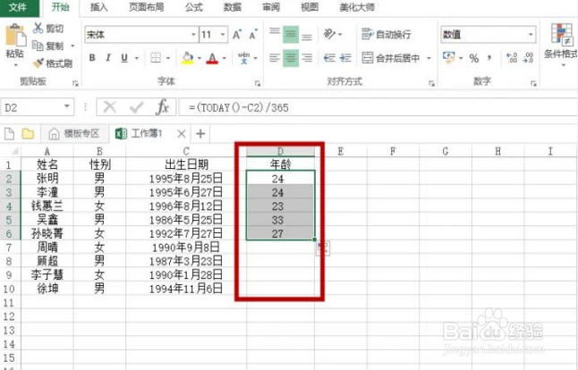
Task: Increase indent icon
Action: click(x=345, y=58)
